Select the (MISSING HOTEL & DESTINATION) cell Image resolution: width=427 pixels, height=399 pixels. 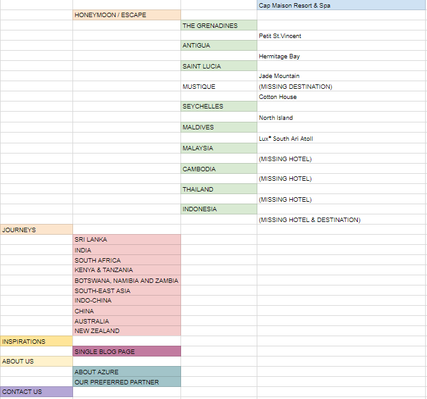342,219
